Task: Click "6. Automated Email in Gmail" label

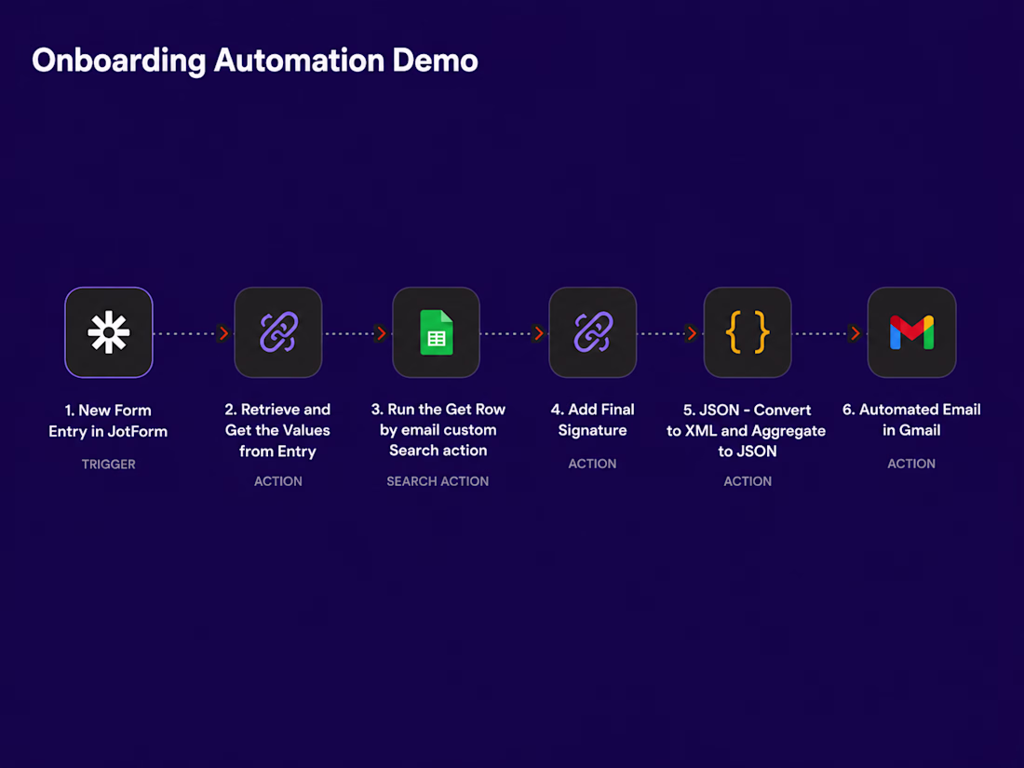Action: pos(911,420)
